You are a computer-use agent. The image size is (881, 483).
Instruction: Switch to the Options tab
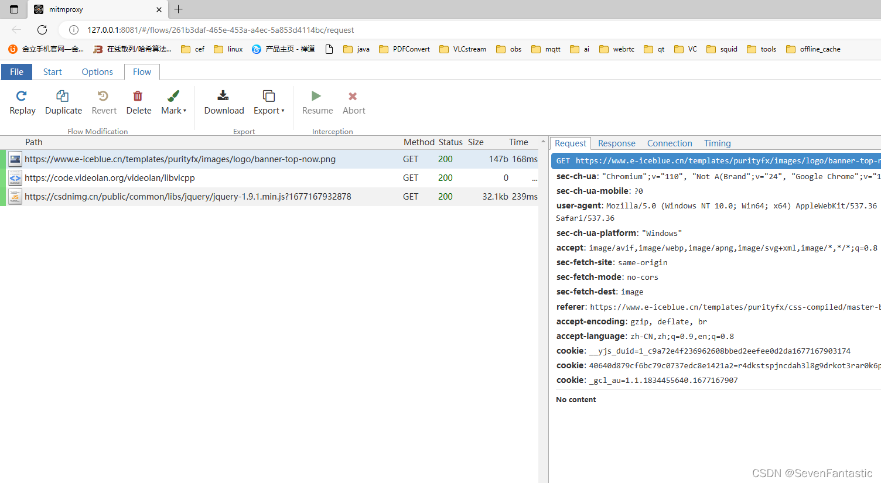(97, 72)
